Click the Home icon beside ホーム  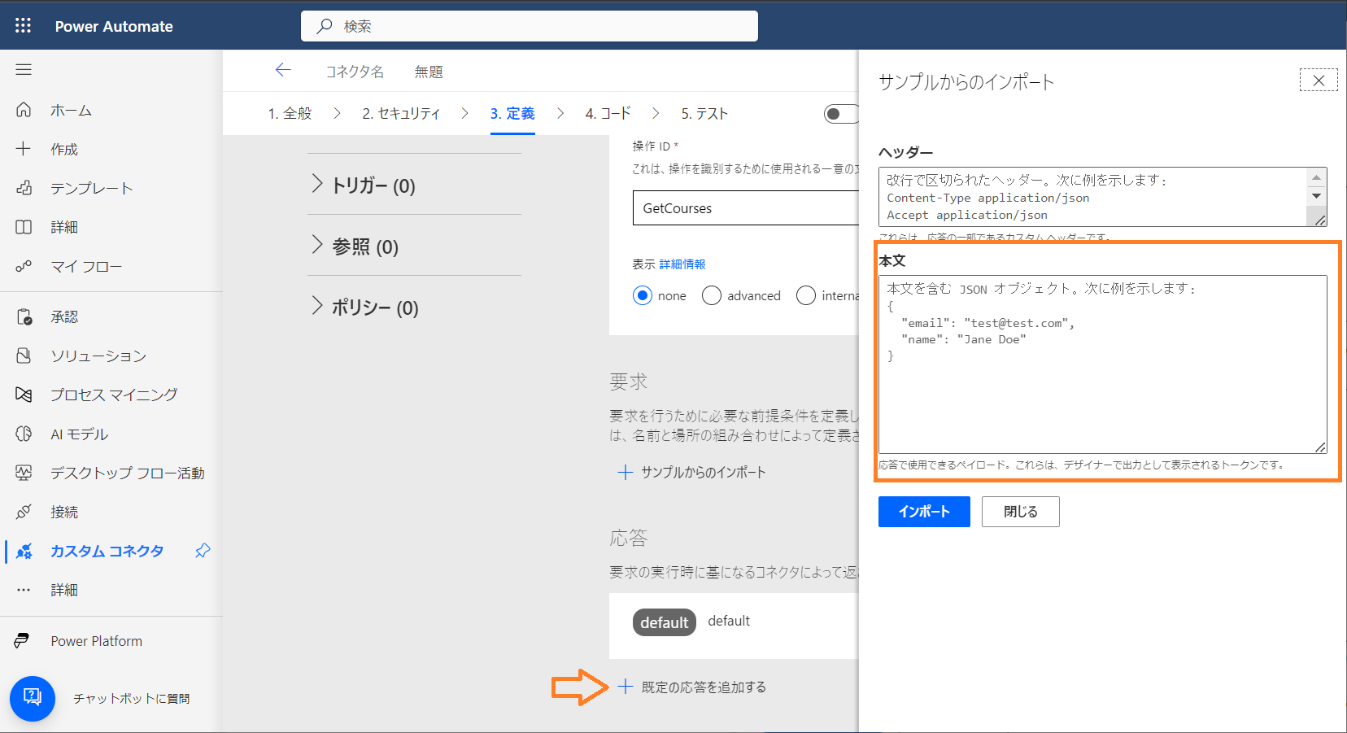click(24, 109)
